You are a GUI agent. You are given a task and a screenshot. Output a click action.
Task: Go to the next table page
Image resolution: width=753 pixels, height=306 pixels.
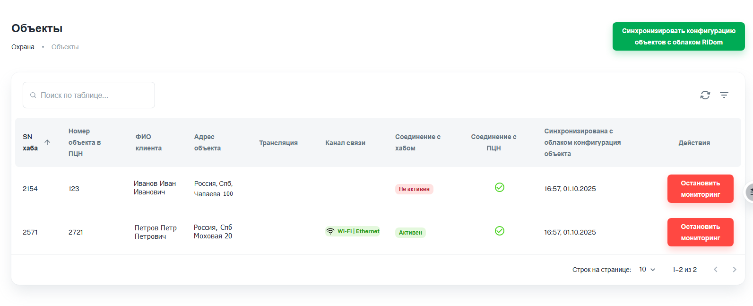(734, 270)
